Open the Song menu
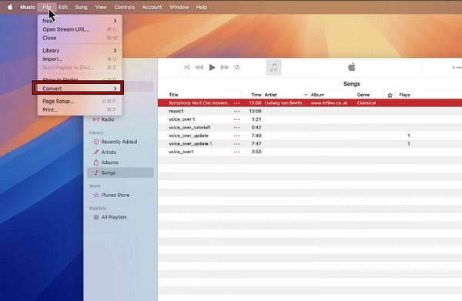The width and height of the screenshot is (462, 301). pyautogui.click(x=81, y=7)
